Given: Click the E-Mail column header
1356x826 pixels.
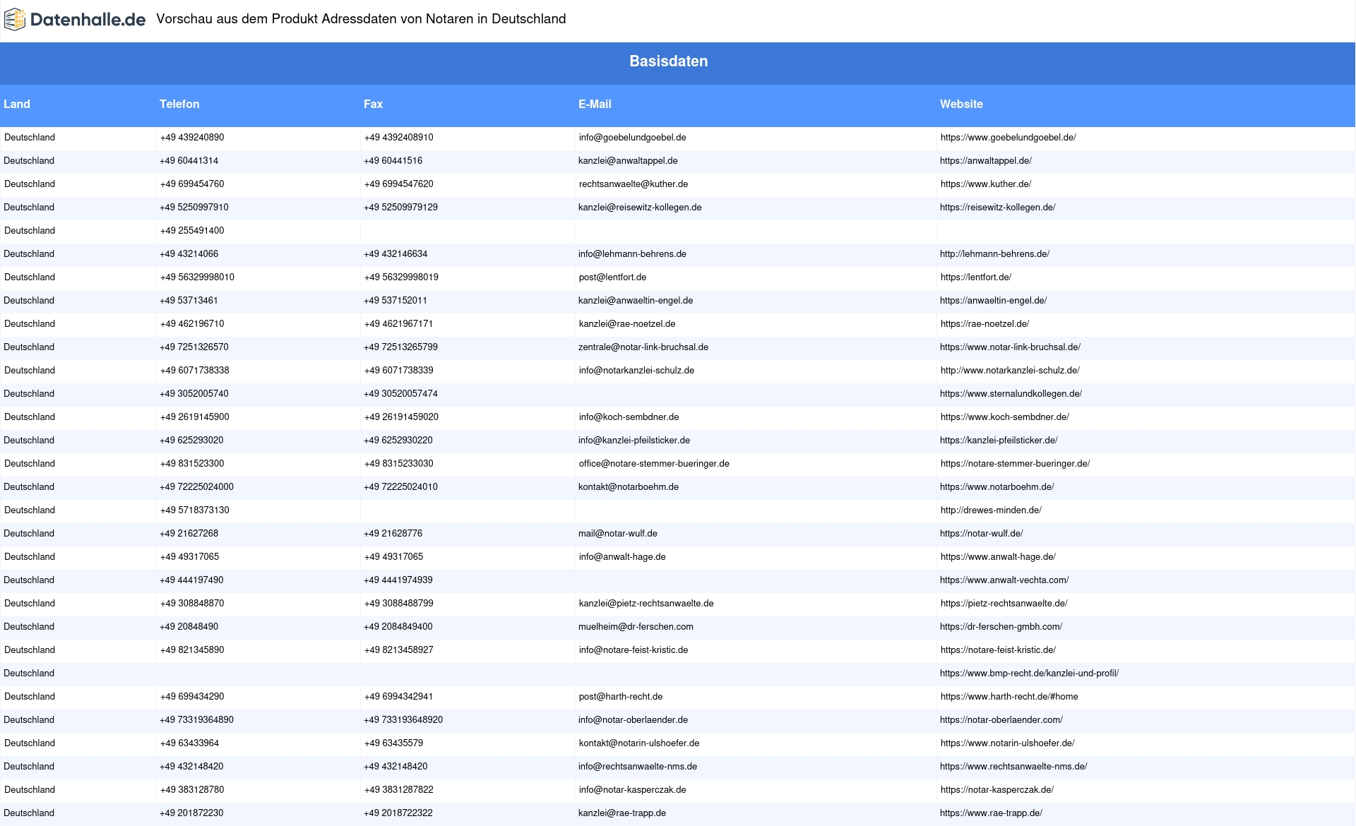Looking at the screenshot, I should [x=595, y=104].
